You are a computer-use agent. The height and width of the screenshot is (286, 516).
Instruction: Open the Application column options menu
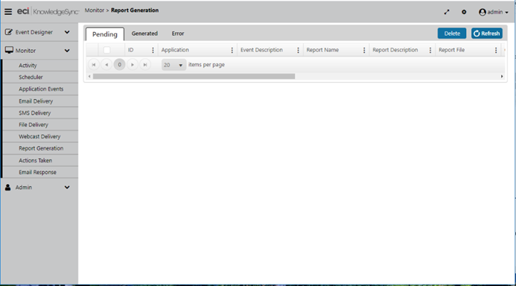pos(232,50)
